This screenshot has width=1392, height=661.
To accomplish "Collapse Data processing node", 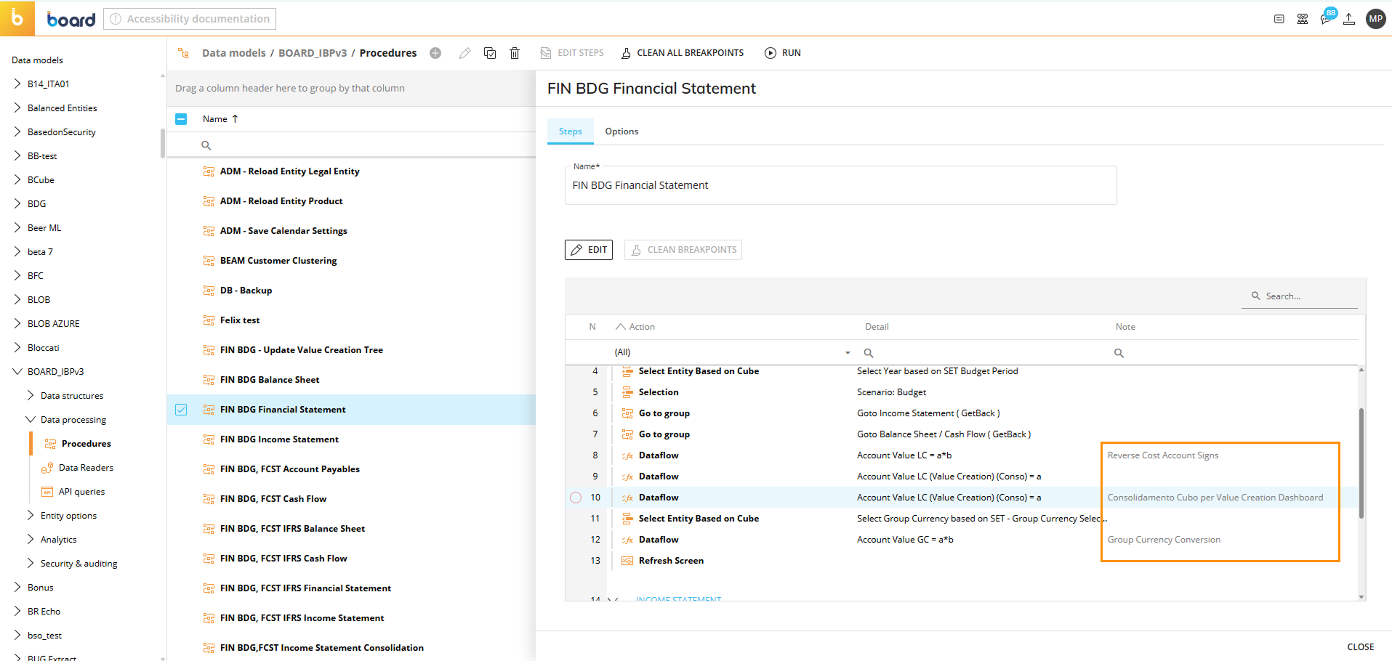I will (x=31, y=420).
